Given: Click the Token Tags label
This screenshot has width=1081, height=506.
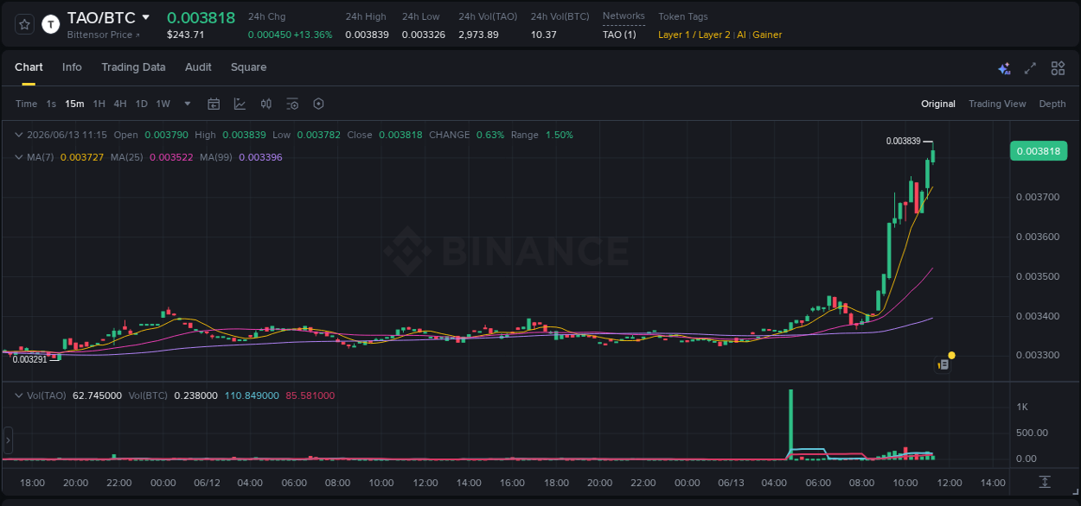Looking at the screenshot, I should tap(683, 16).
